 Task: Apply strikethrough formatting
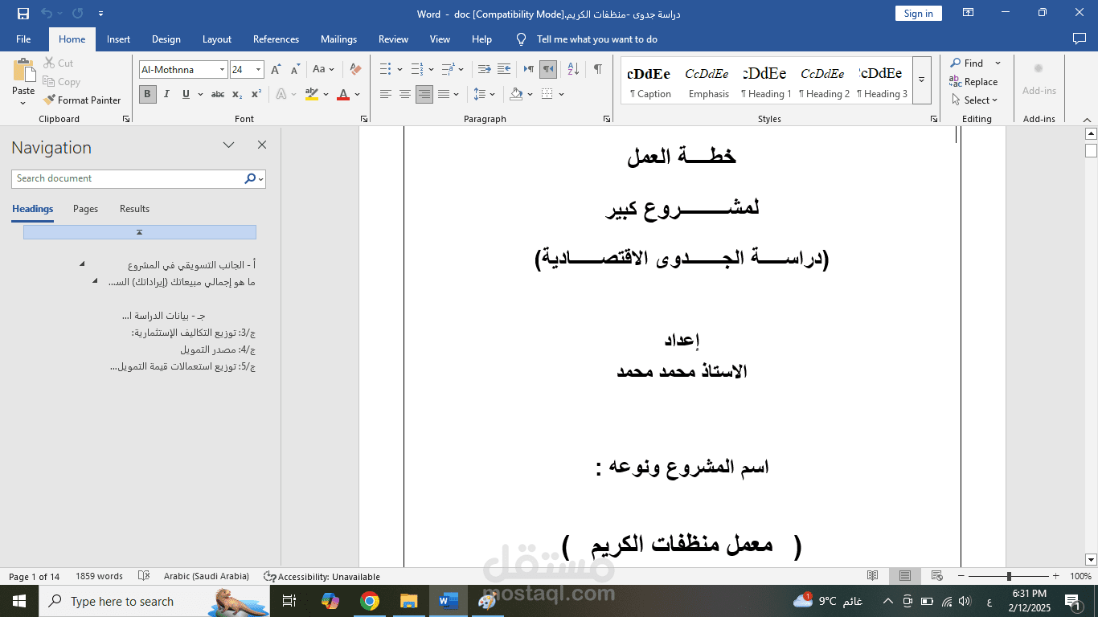[218, 94]
